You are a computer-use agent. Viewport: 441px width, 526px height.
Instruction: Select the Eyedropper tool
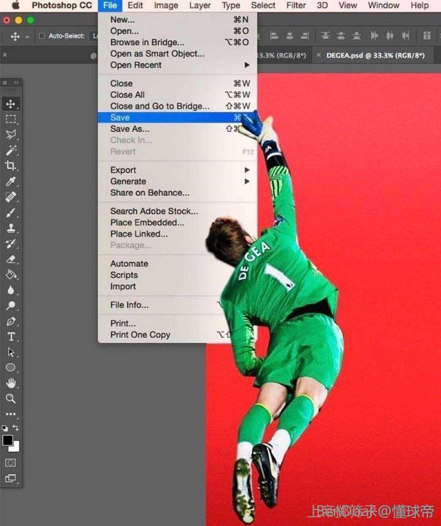(10, 181)
